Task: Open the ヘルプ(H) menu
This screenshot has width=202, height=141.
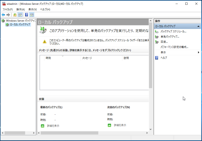Action: 45,9
